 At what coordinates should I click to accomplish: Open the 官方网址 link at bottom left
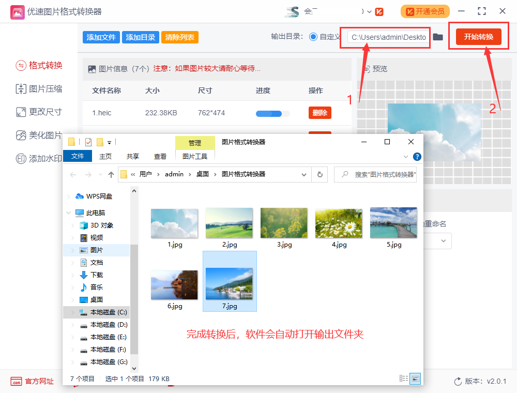pos(32,381)
